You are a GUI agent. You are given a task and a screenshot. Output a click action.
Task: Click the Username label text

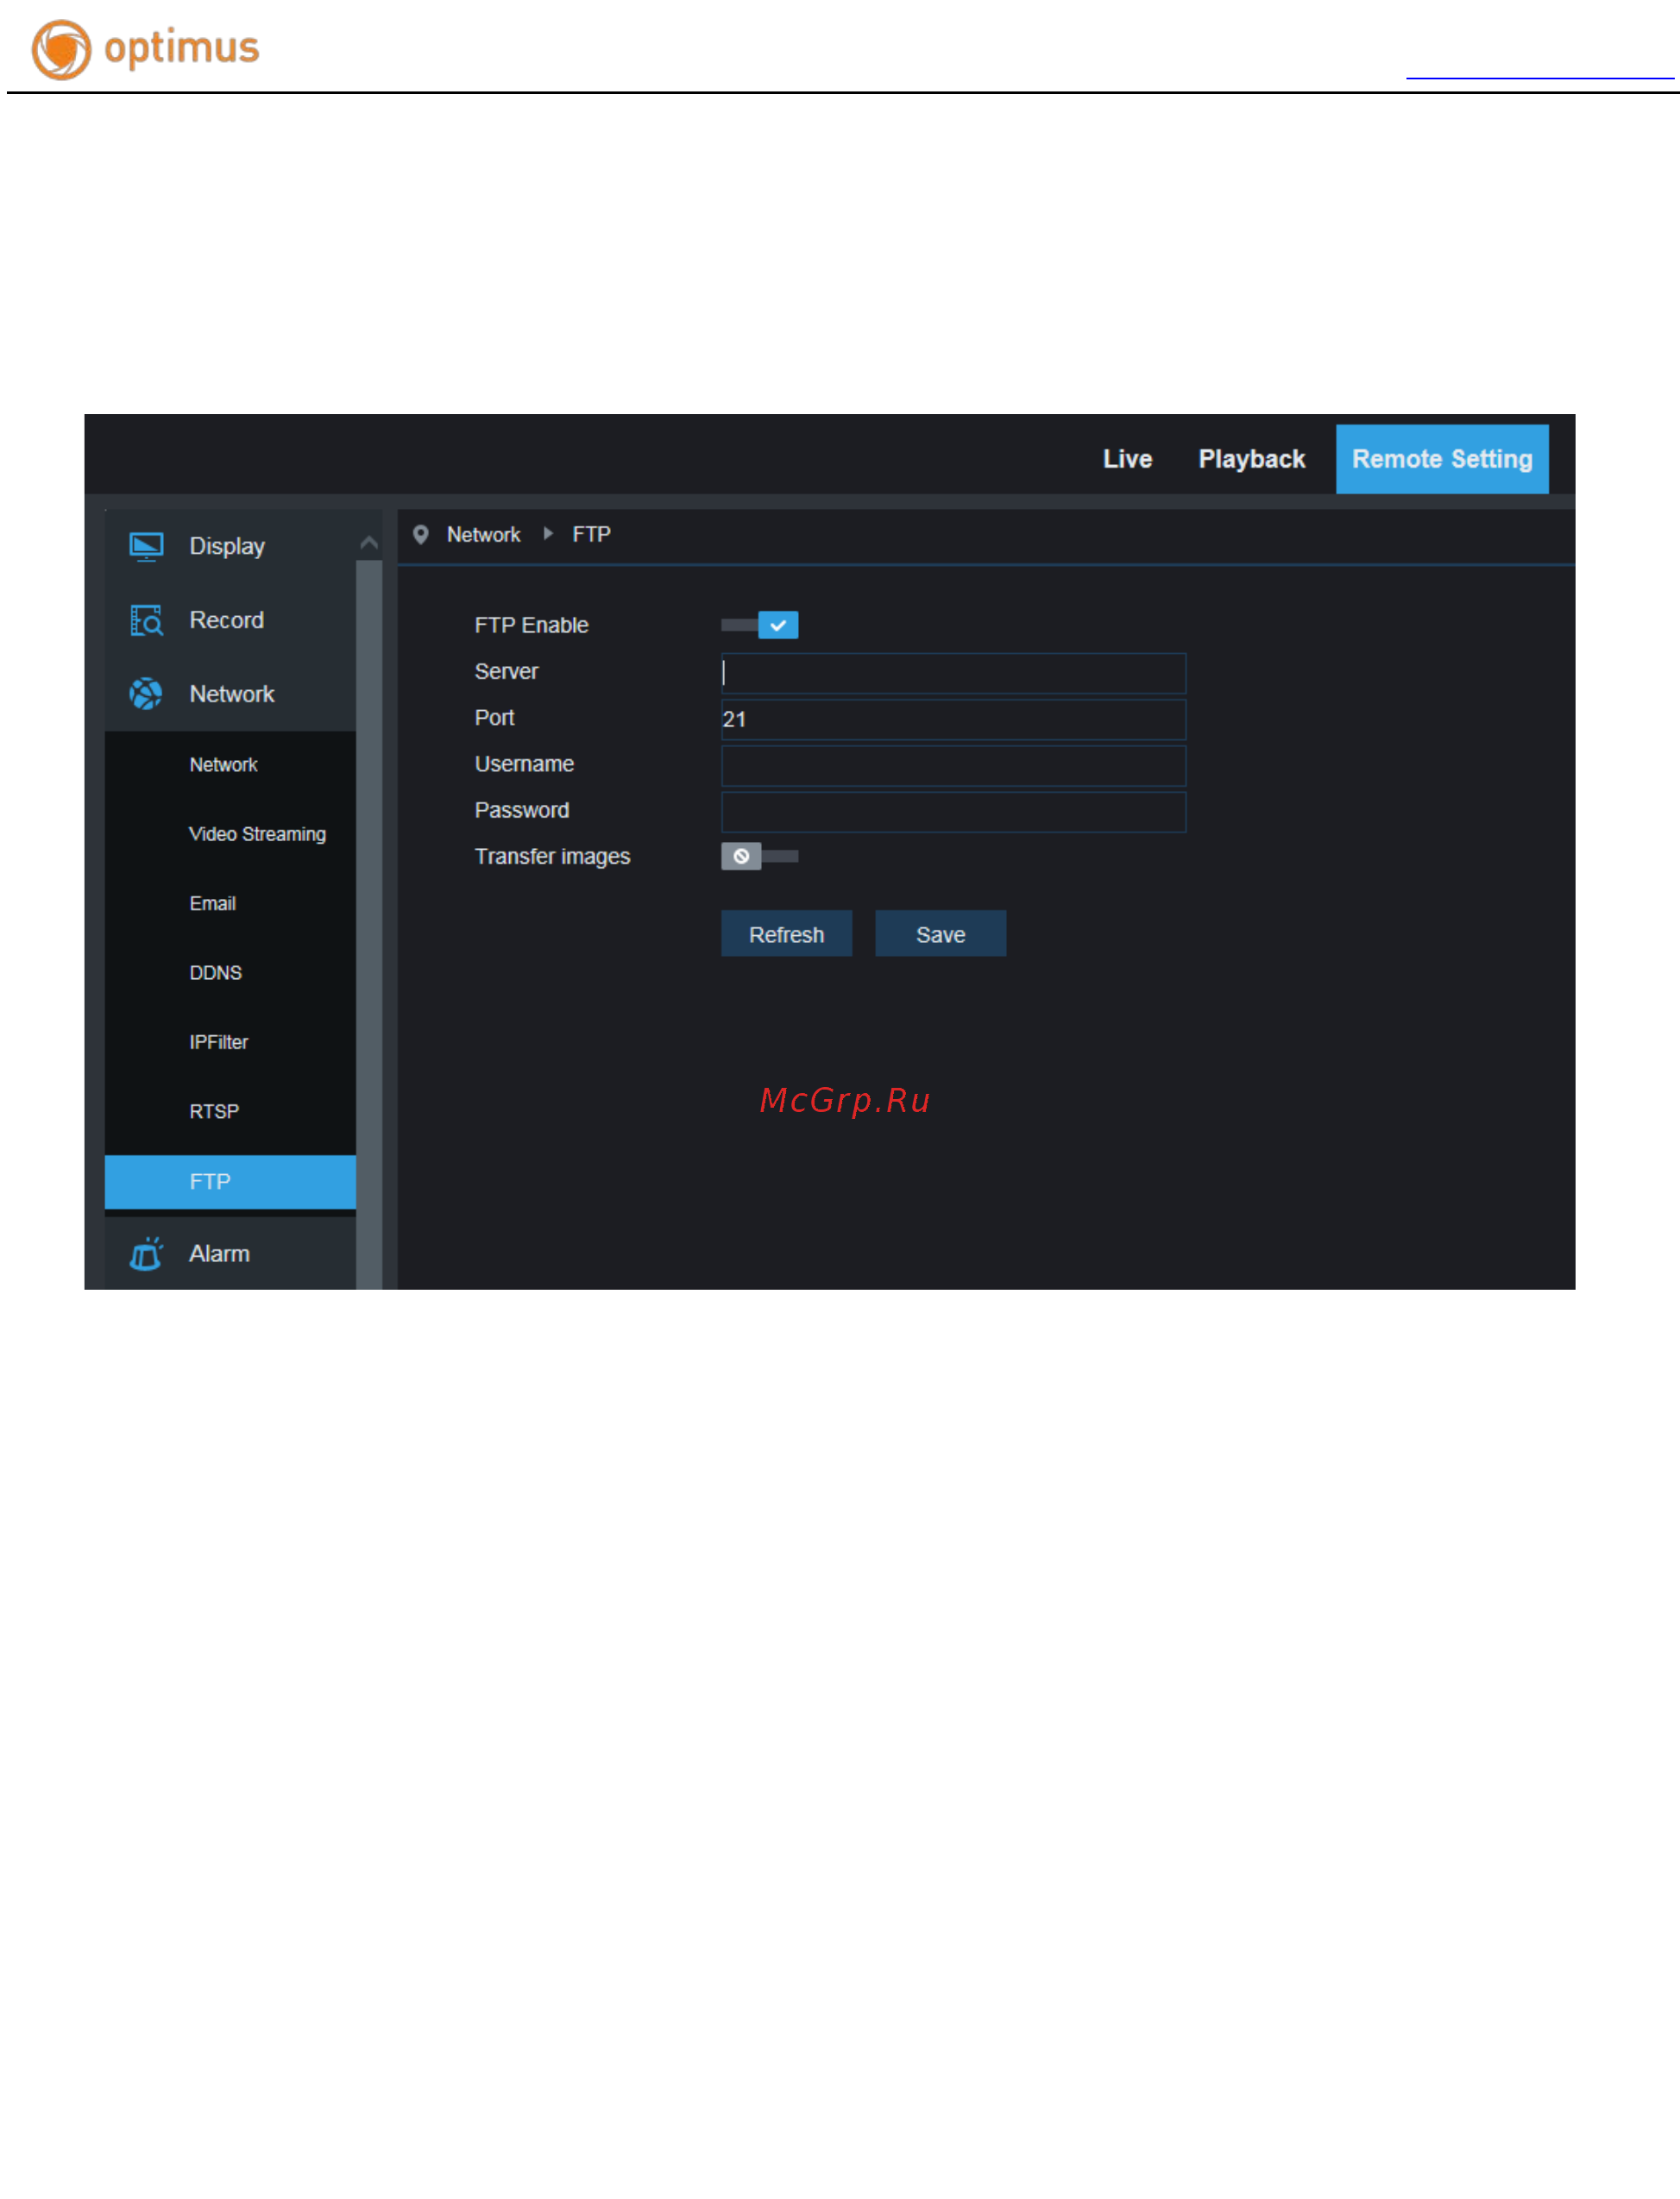(x=524, y=763)
